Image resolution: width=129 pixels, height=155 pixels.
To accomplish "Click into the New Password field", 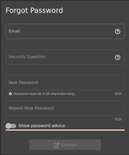I will coord(65,82).
